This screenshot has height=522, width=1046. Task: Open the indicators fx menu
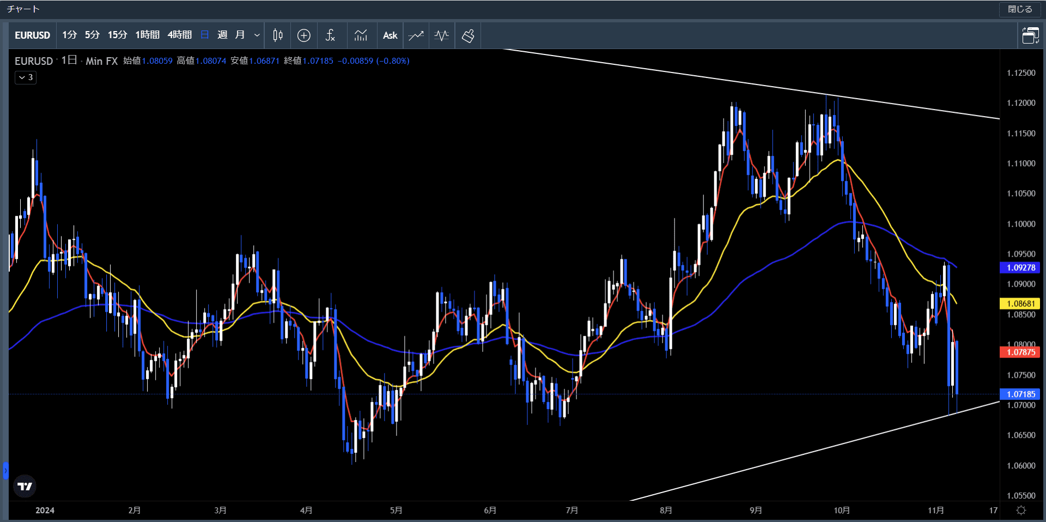tap(330, 35)
